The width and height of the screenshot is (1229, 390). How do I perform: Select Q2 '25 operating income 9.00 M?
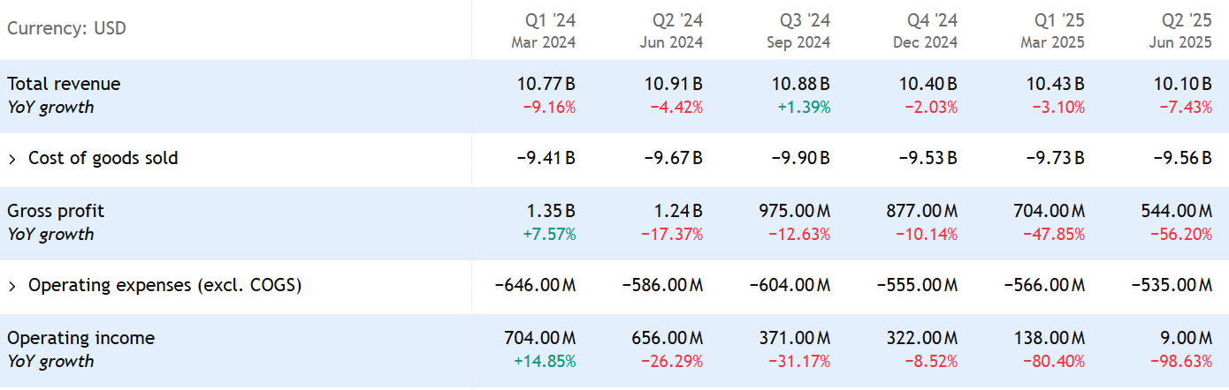click(1182, 338)
